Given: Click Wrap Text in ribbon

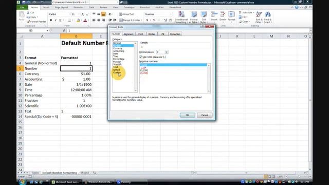Looking at the screenshot, I should (x=126, y=14).
